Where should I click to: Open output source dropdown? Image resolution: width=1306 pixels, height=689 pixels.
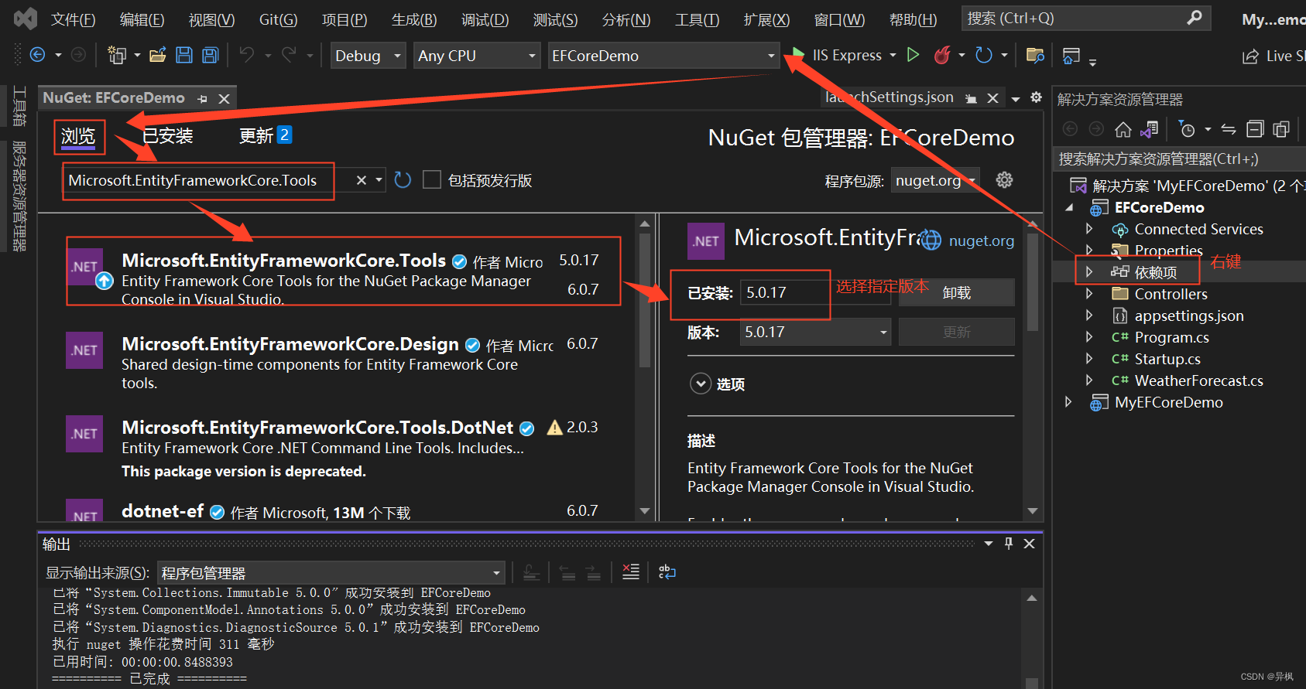click(x=331, y=573)
